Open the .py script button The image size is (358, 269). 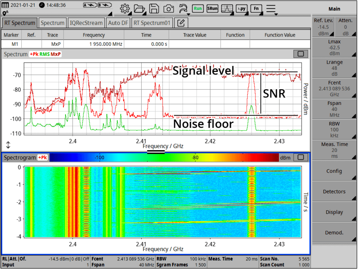click(242, 9)
